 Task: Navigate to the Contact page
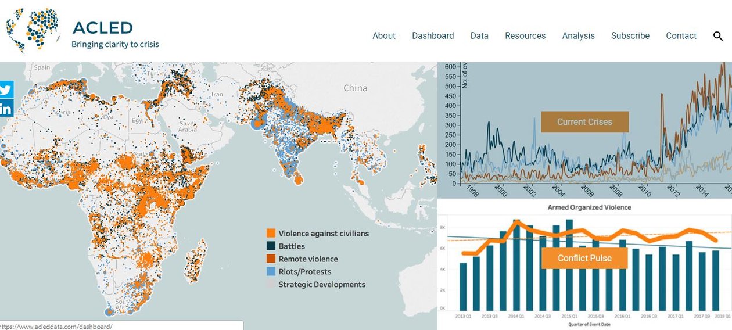pos(681,36)
